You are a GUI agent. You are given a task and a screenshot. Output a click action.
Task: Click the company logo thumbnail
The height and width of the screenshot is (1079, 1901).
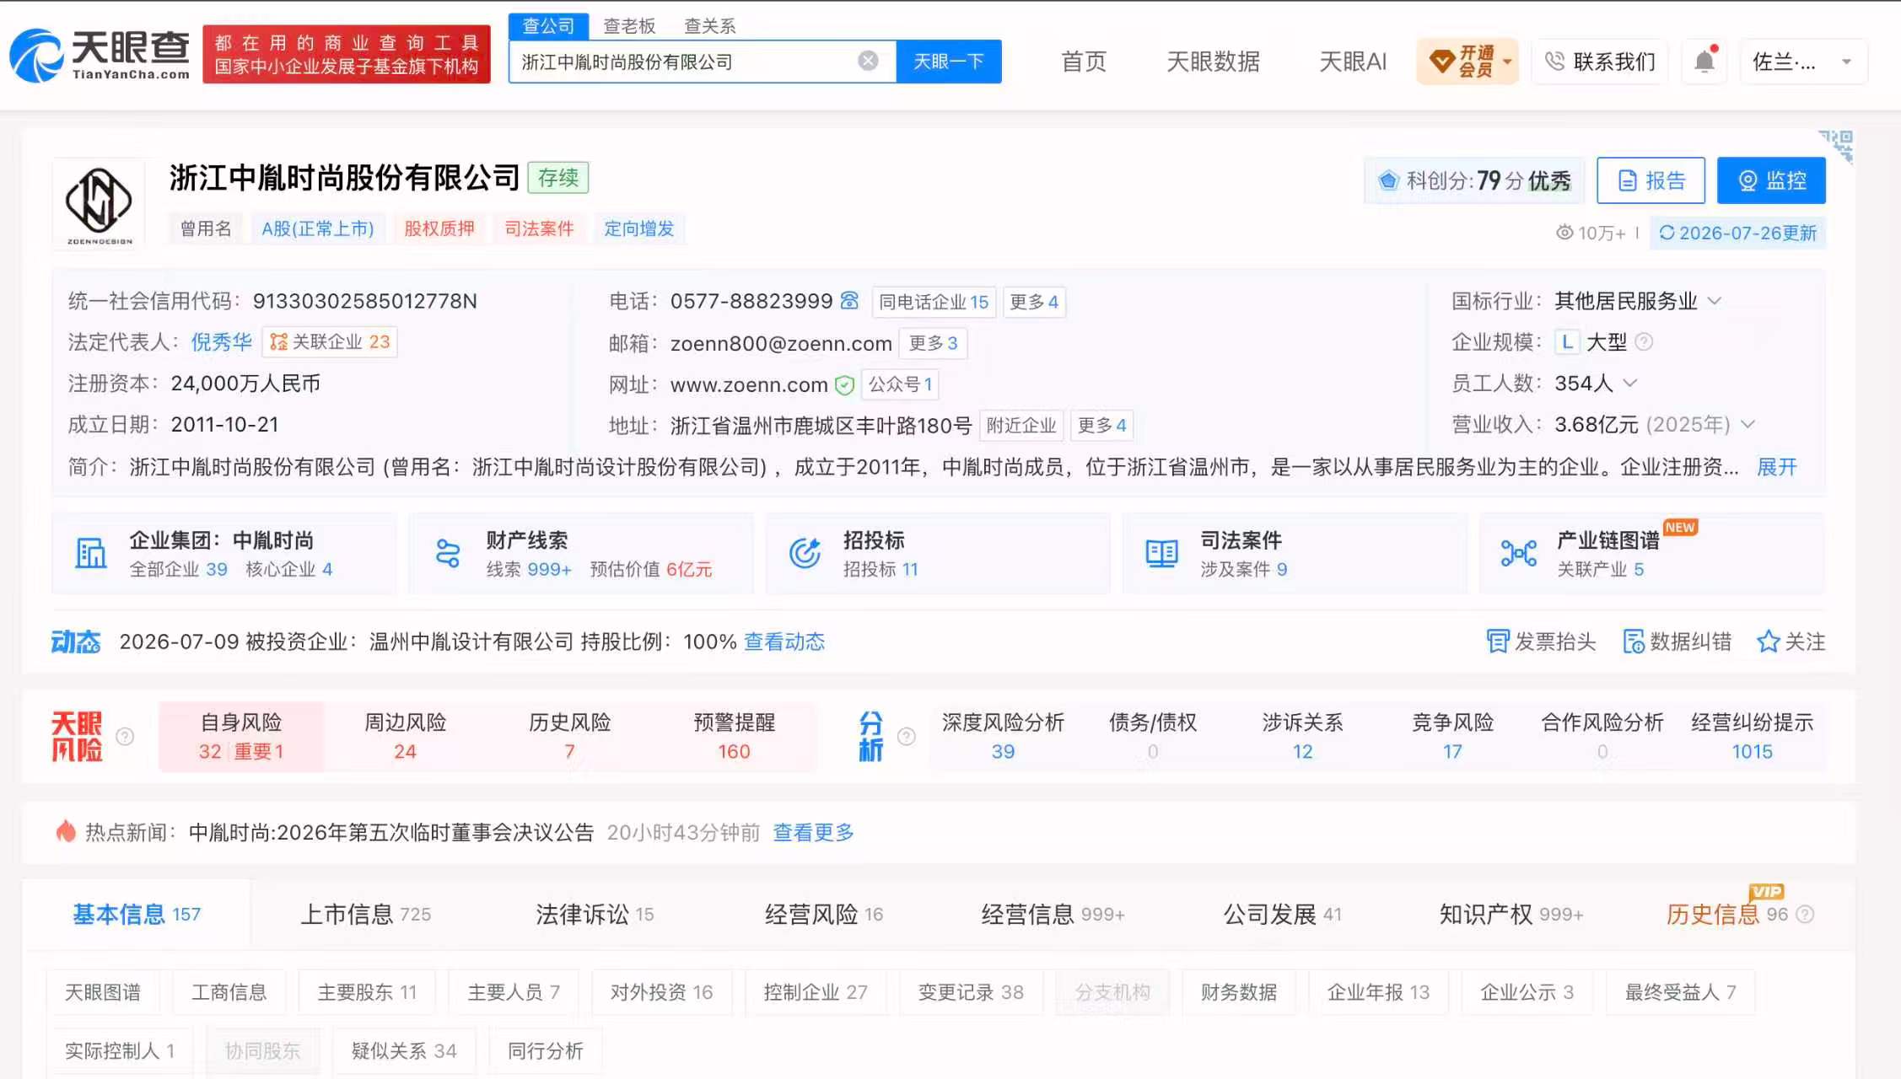pyautogui.click(x=99, y=203)
